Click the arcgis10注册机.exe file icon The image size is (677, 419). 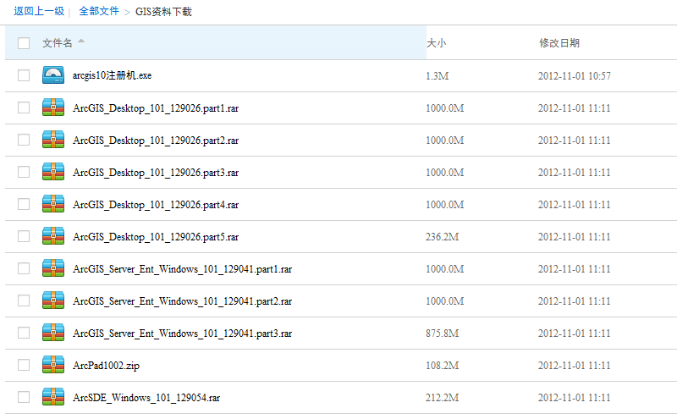(53, 75)
